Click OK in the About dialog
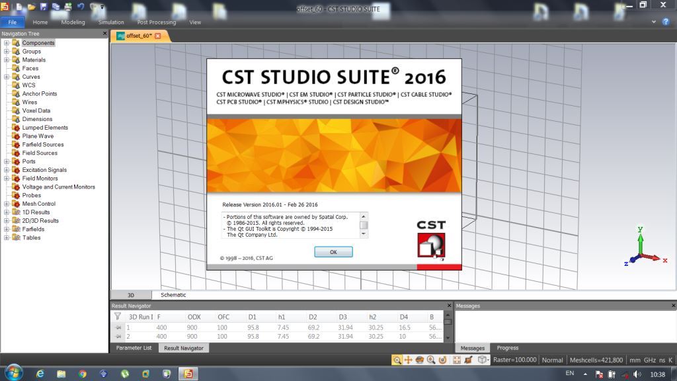This screenshot has width=677, height=381. click(x=333, y=252)
